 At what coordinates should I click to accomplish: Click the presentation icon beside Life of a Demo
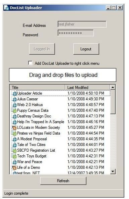pos(14,167)
